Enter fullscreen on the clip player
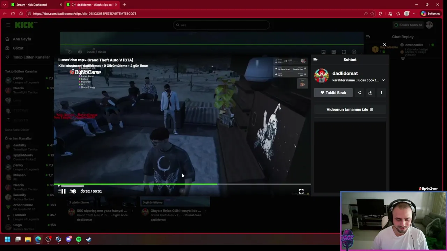The height and width of the screenshot is (251, 447). (x=301, y=191)
